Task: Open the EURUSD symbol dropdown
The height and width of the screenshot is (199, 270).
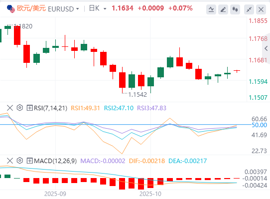Action: [78, 8]
